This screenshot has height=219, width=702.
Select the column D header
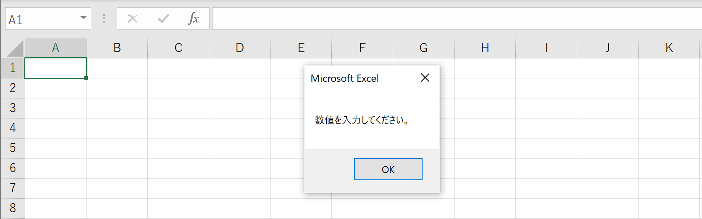pos(240,48)
